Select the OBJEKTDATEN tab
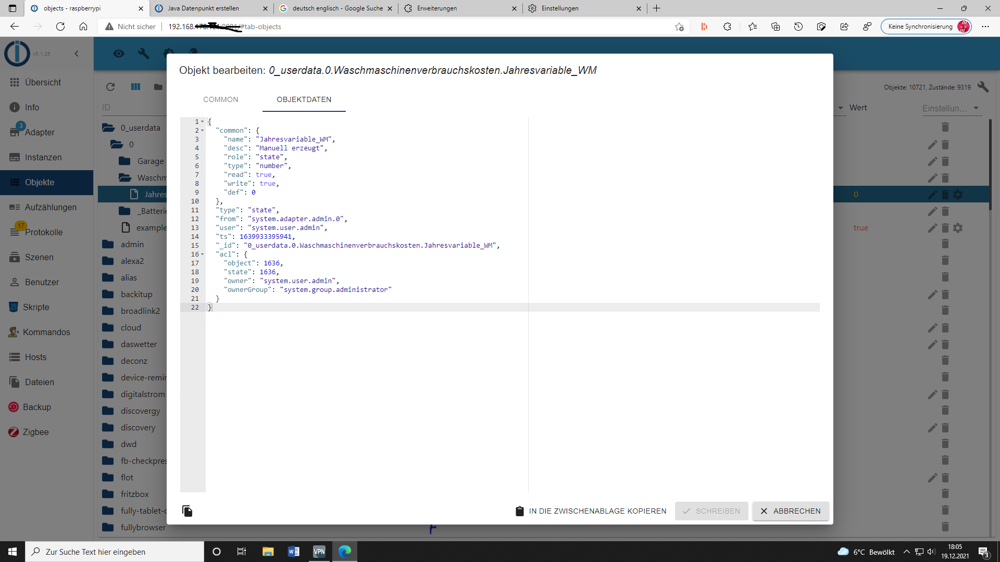This screenshot has width=1000, height=562. [304, 99]
